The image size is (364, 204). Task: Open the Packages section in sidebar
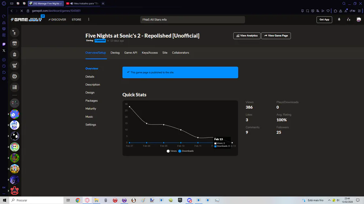pos(91,101)
